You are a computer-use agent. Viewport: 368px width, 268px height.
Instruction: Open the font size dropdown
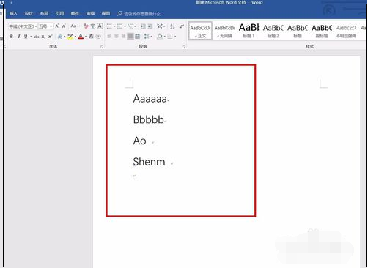45,26
